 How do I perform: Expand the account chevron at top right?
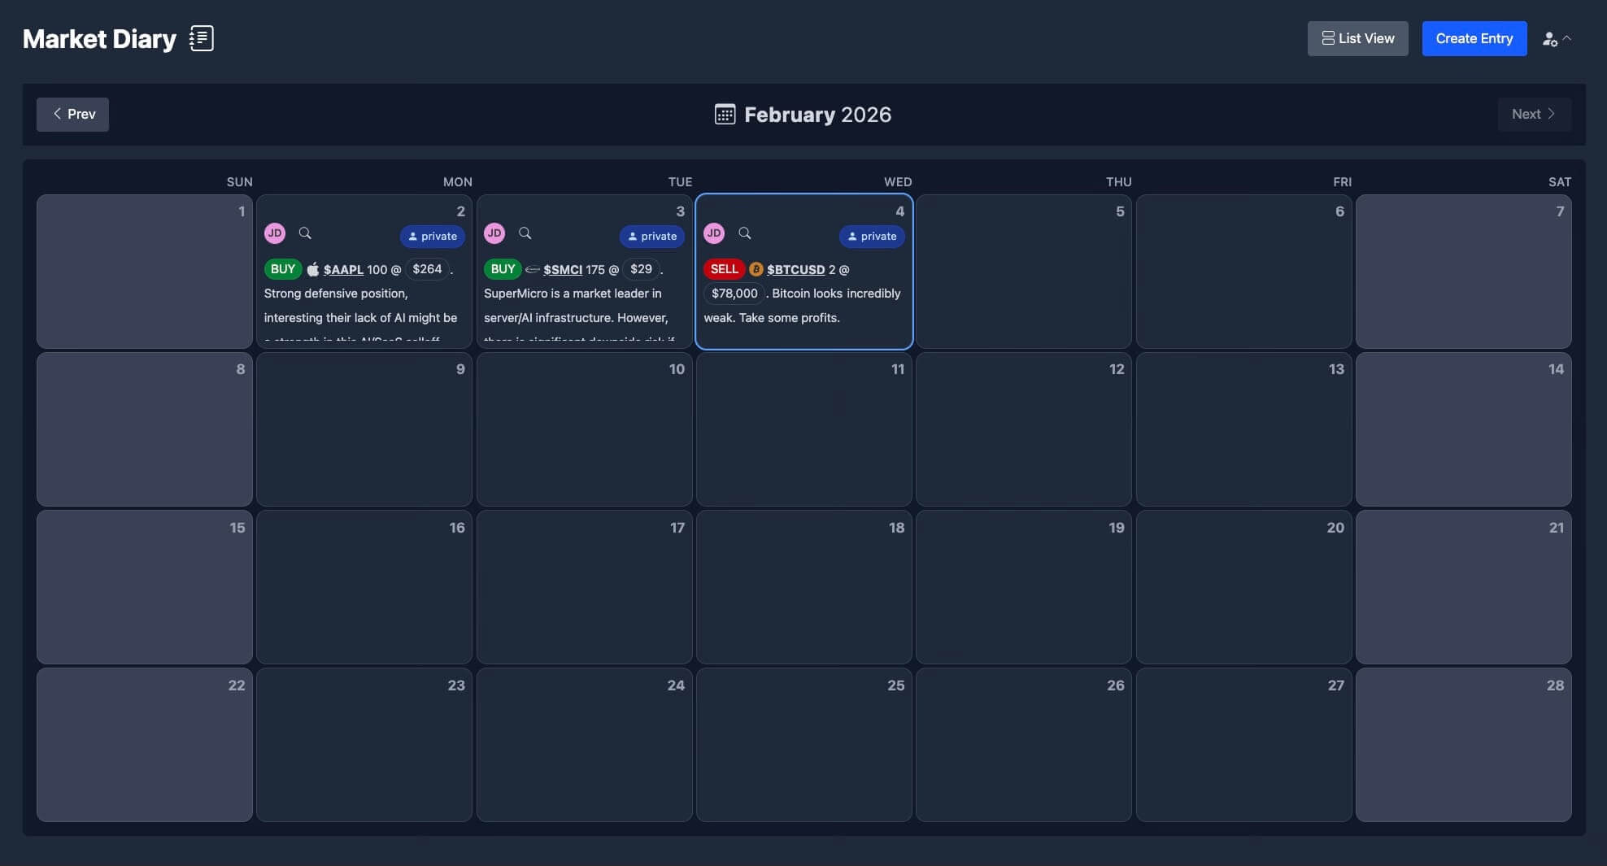pos(1568,38)
